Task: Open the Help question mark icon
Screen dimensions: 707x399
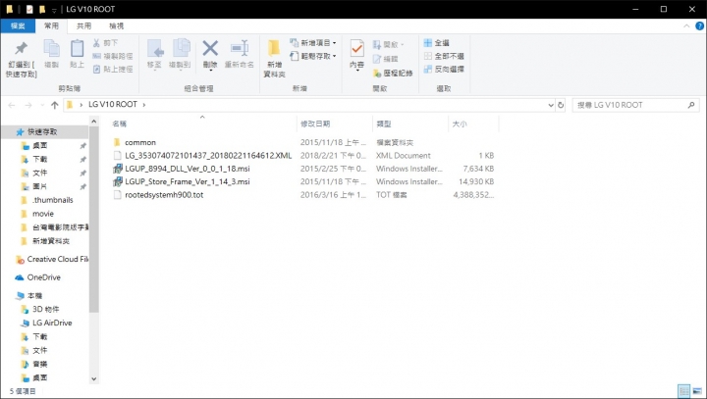Action: 700,26
